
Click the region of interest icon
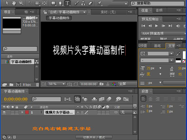coord(76,84)
